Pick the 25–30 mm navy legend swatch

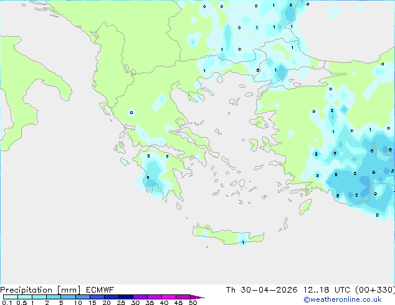(x=125, y=297)
